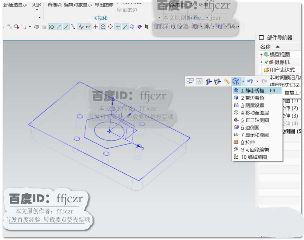This screenshot has width=304, height=240.
Task: Click Existing Point snap icon
Action: point(118,27)
